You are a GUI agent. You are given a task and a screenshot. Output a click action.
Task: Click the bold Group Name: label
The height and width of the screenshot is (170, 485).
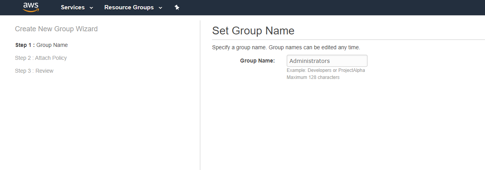click(257, 61)
